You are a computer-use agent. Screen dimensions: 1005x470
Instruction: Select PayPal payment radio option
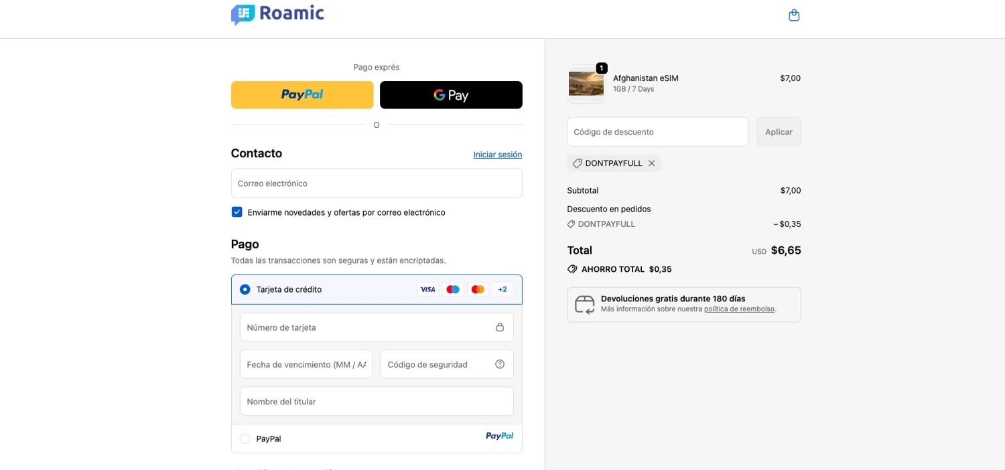245,439
